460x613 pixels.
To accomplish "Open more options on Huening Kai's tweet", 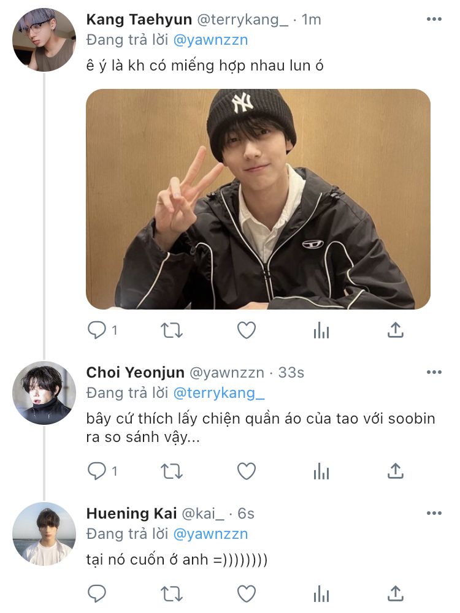I will click(434, 512).
